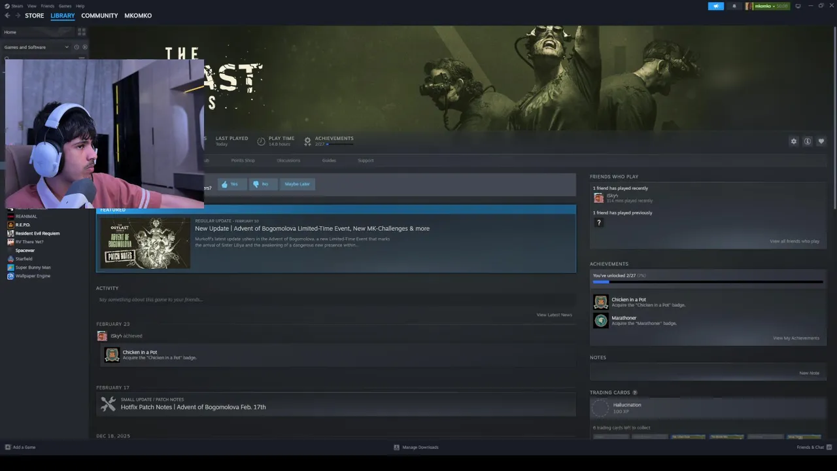The width and height of the screenshot is (837, 471).
Task: Click Chicken in a Pot achievement in activity
Action: pyautogui.click(x=339, y=355)
